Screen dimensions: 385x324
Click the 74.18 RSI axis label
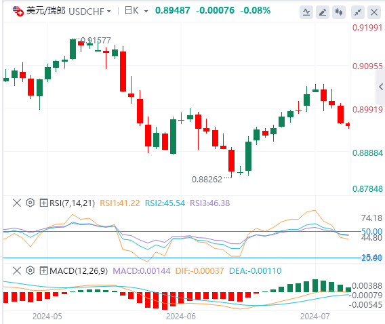coord(371,218)
